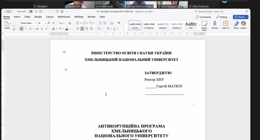Open the Insert ribbon tab

pyautogui.click(x=17, y=17)
